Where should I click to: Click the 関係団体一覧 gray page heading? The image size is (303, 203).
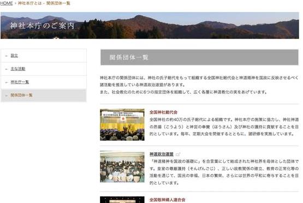click(x=199, y=57)
